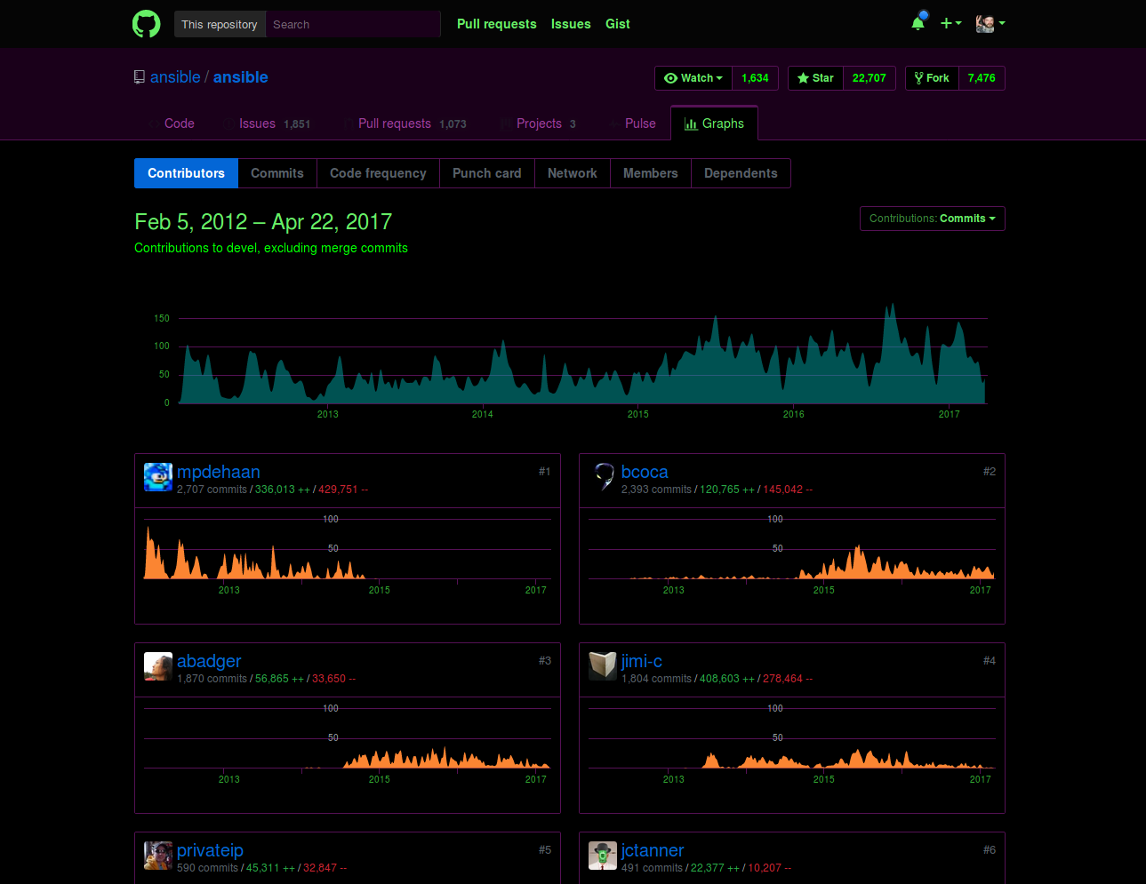Switch to the Code tab
1146x884 pixels.
pyautogui.click(x=172, y=123)
